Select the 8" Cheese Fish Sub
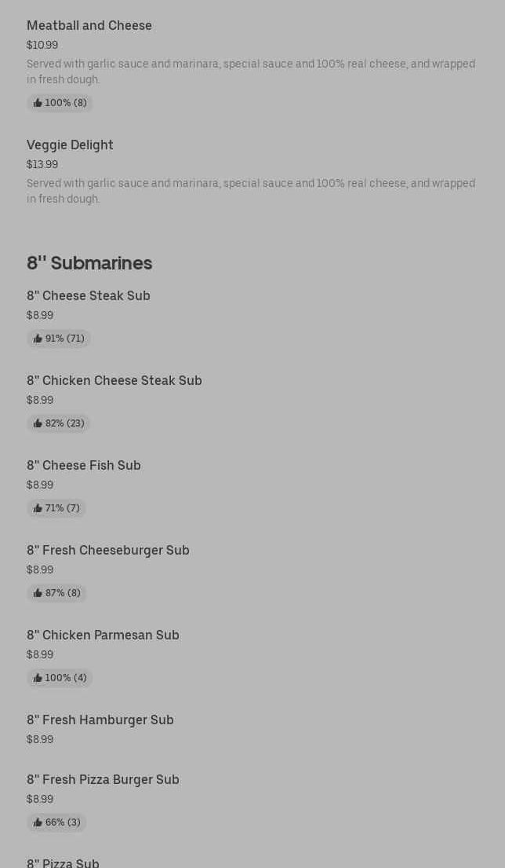 (x=84, y=466)
